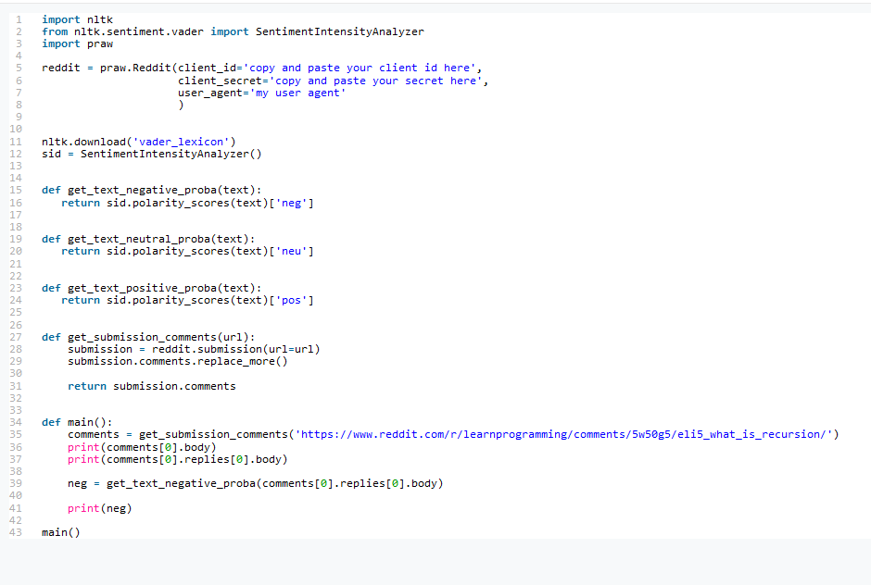Click the 'my user agent' string
This screenshot has width=871, height=585.
pos(297,93)
